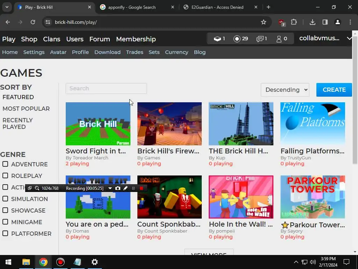This screenshot has width=358, height=269.
Task: Open the uBlock extension icon
Action: (281, 22)
